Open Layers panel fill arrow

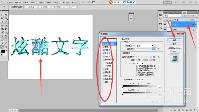click(197, 20)
